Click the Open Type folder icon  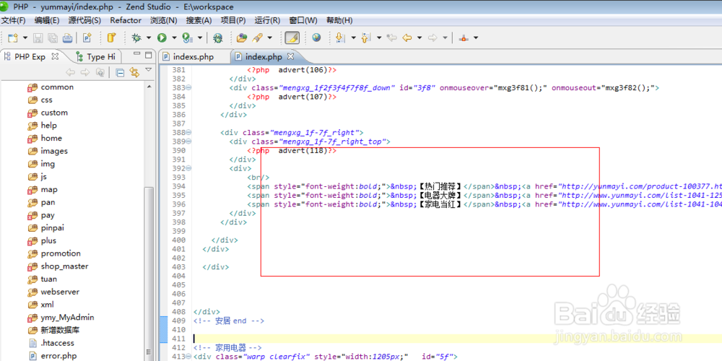pyautogui.click(x=242, y=38)
